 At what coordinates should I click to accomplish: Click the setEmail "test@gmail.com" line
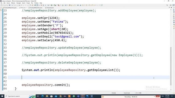click(x=53, y=36)
